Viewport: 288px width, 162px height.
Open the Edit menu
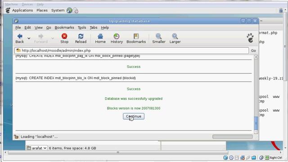click(x=27, y=27)
